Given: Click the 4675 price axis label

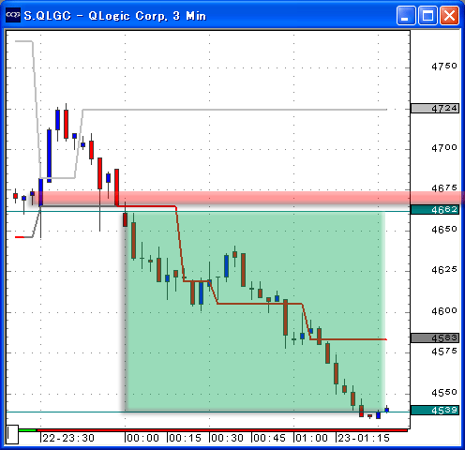Looking at the screenshot, I should click(x=444, y=188).
